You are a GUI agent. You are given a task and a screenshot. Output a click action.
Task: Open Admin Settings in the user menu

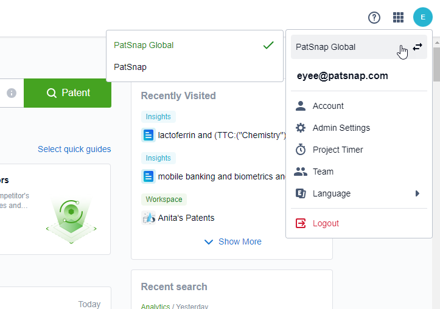(341, 128)
